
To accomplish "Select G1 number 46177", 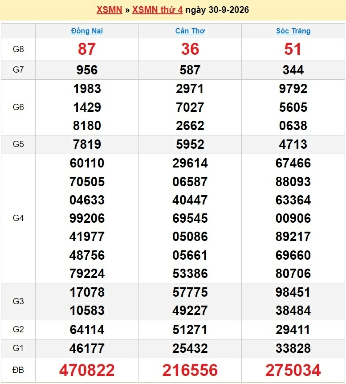I will coord(87,348).
